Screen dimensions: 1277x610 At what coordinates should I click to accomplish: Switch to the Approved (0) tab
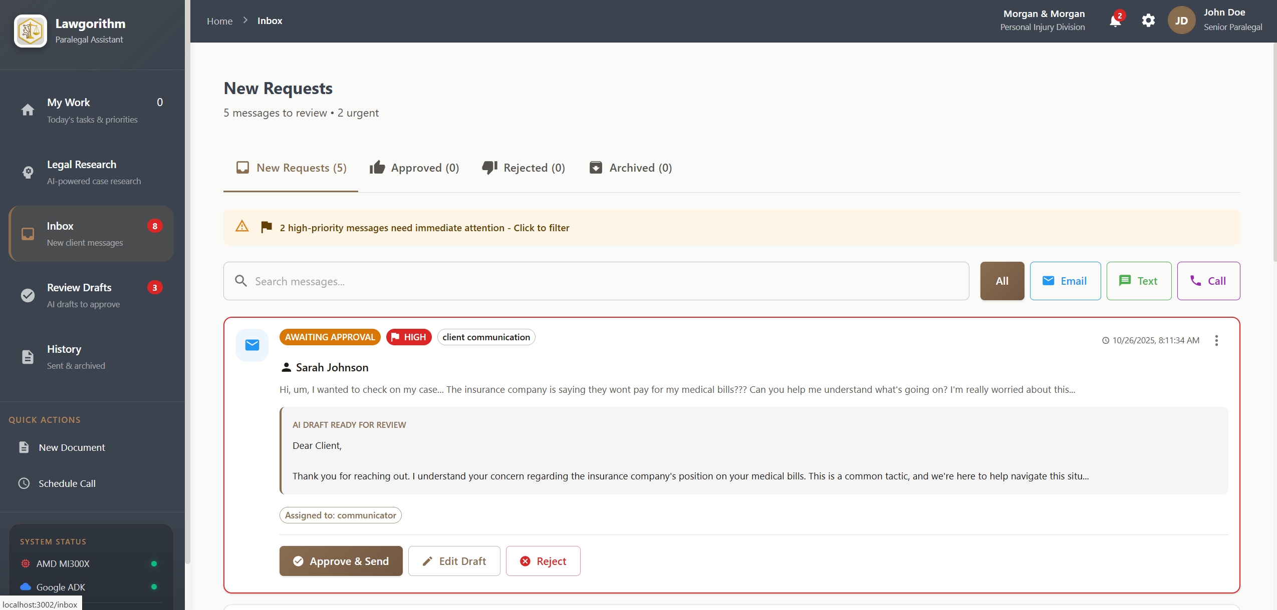pyautogui.click(x=414, y=168)
